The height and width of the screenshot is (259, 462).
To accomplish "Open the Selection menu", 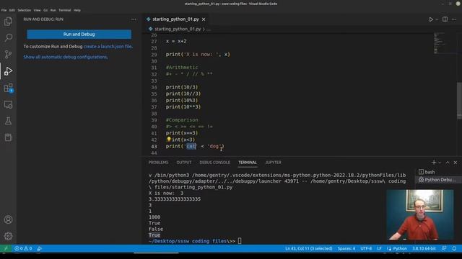I will point(24,10).
